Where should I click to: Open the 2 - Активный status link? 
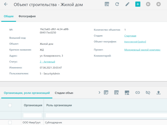tap(47, 62)
